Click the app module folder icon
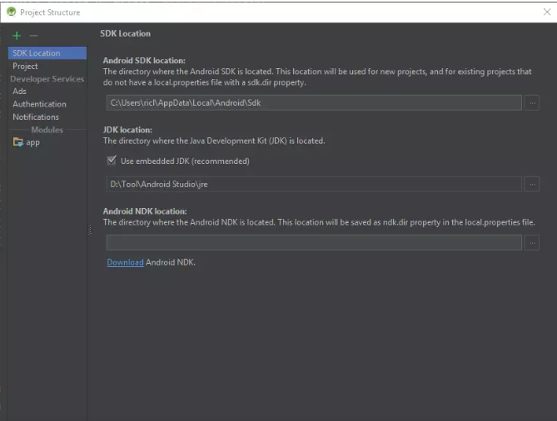Image resolution: width=557 pixels, height=421 pixels. (x=17, y=142)
